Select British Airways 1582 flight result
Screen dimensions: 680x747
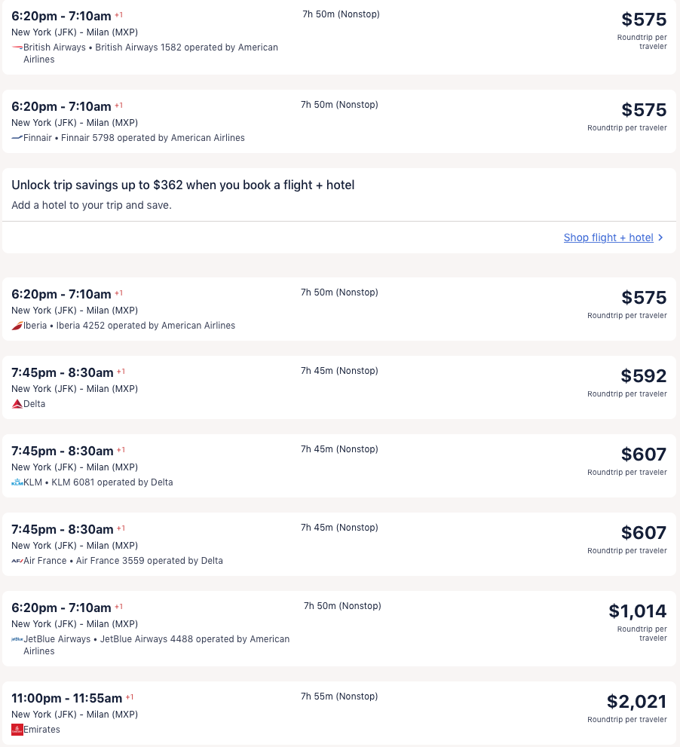339,37
